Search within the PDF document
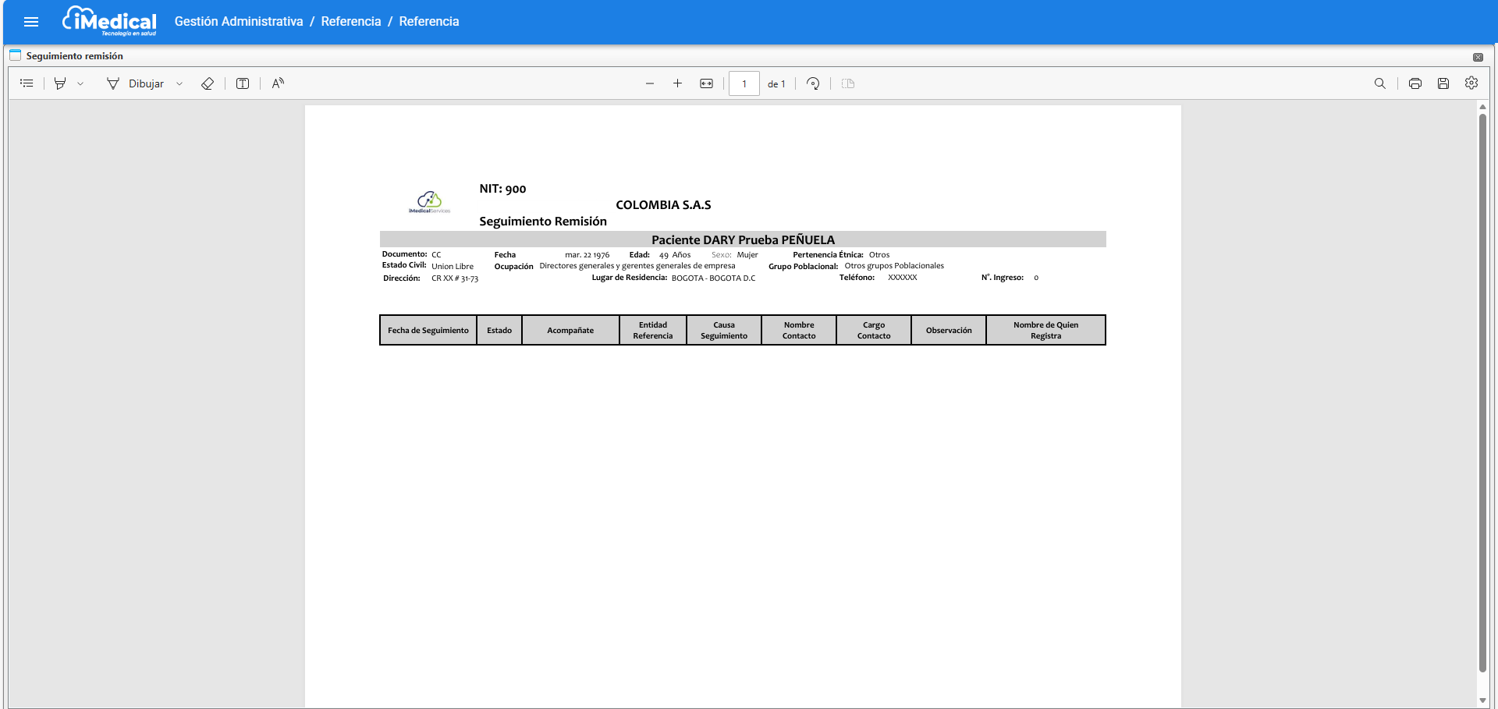The width and height of the screenshot is (1498, 709). coord(1380,83)
